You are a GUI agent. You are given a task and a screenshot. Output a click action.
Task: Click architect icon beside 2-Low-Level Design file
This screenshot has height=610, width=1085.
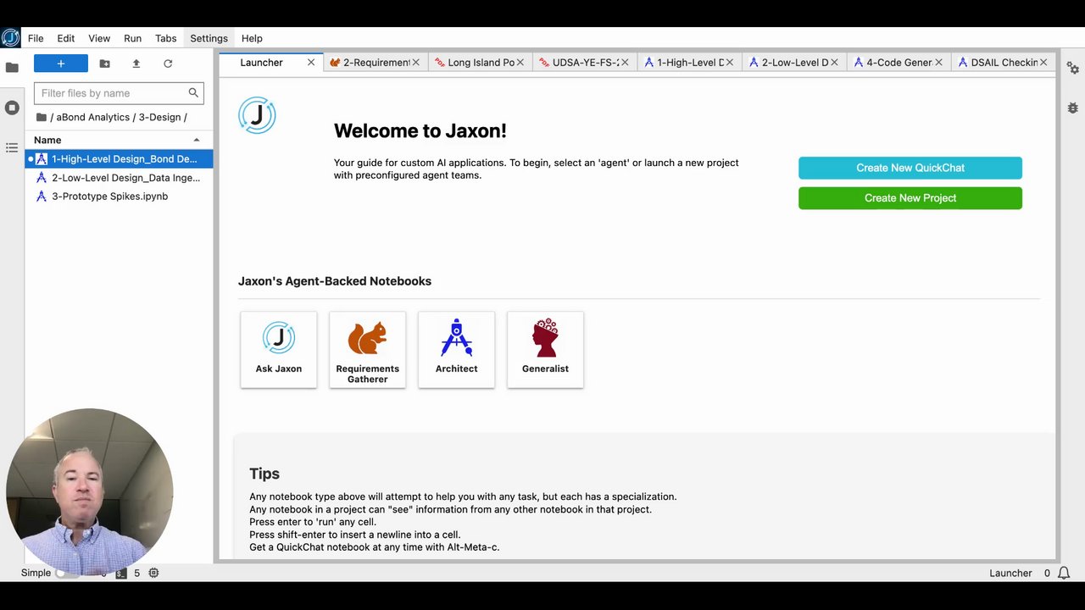pyautogui.click(x=42, y=178)
